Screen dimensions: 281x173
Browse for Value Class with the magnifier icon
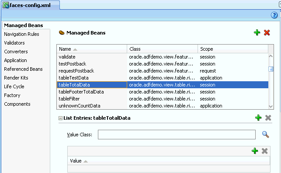265,135
